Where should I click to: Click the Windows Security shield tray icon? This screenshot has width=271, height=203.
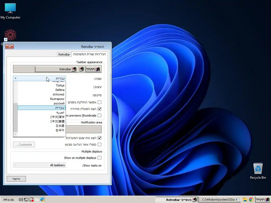coord(42,200)
